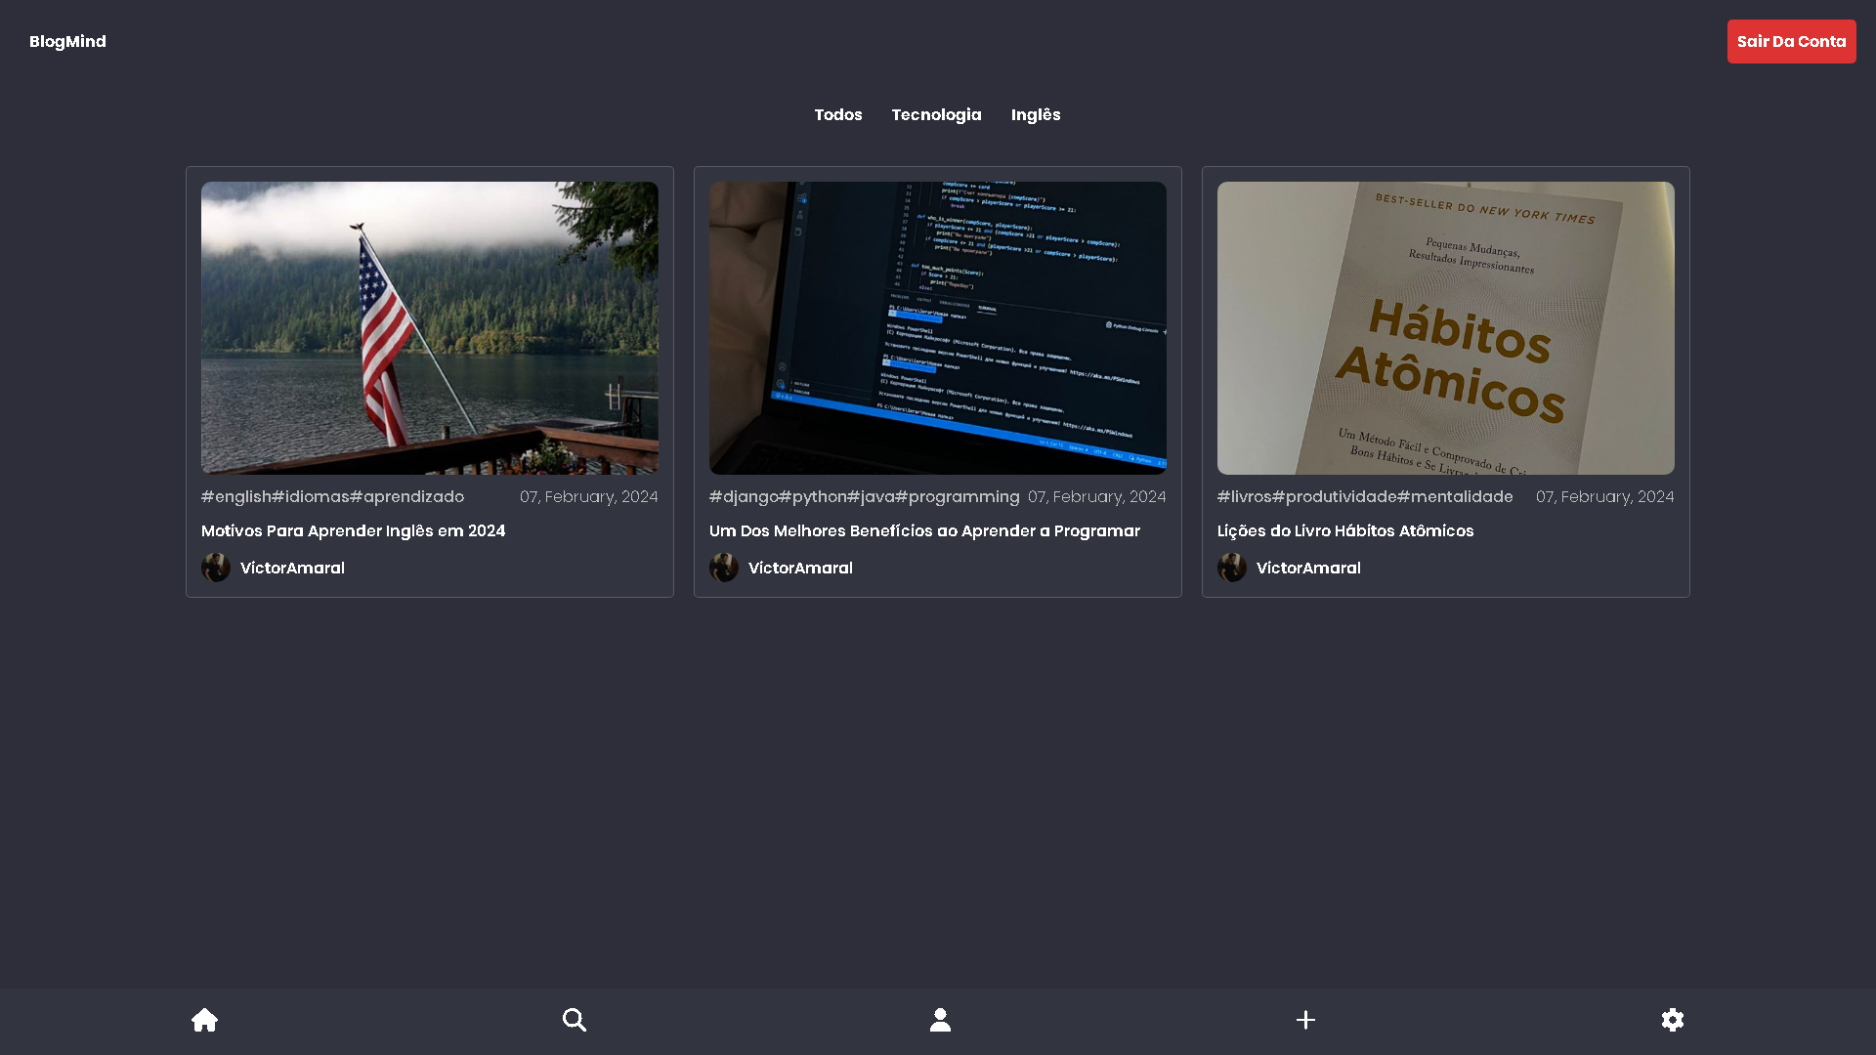Click VictorAmaral name on English post
This screenshot has height=1055, width=1876.
[x=292, y=568]
